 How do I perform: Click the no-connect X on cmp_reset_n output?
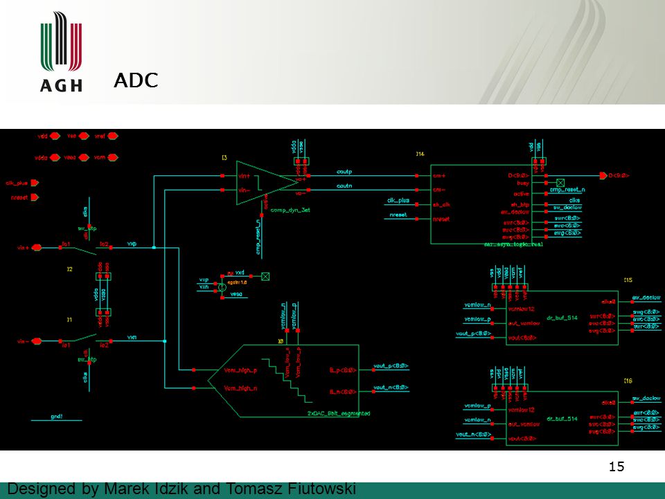[560, 183]
